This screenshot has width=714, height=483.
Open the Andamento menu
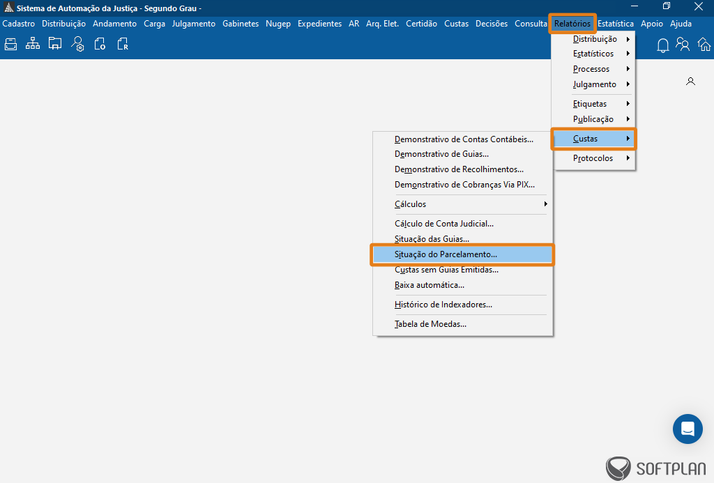[115, 24]
